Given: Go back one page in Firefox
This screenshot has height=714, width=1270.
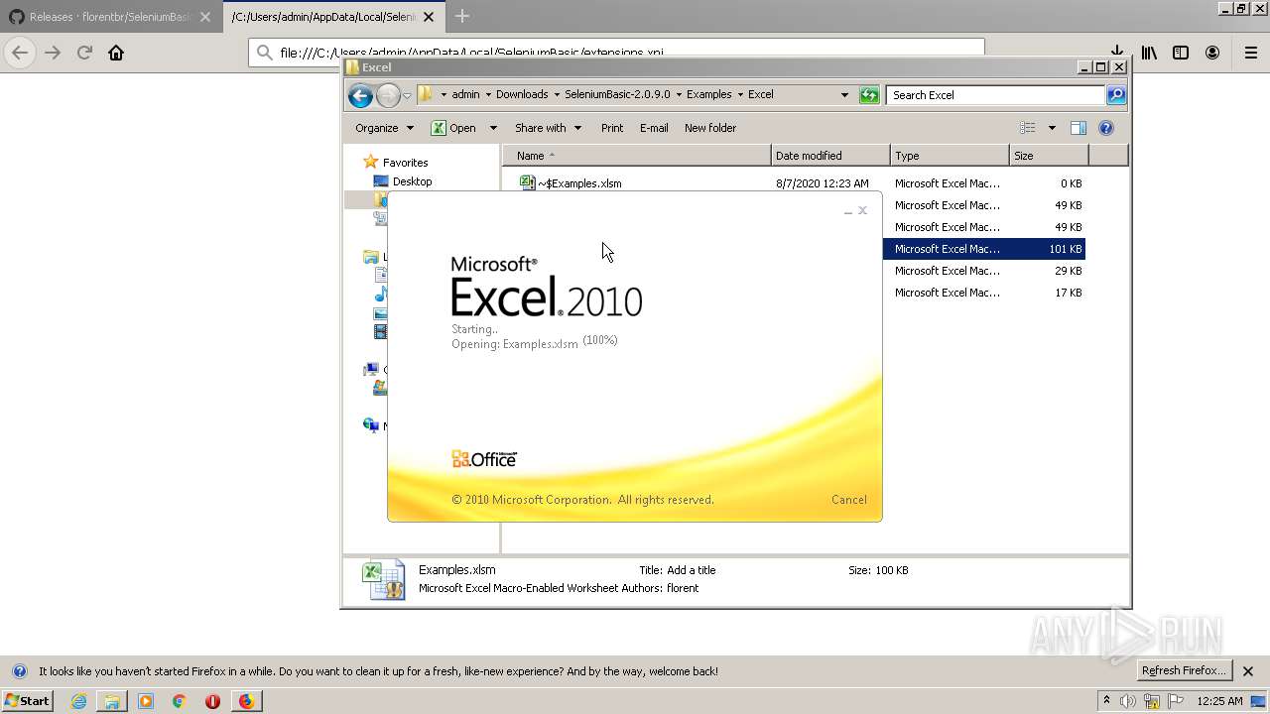Looking at the screenshot, I should point(20,53).
